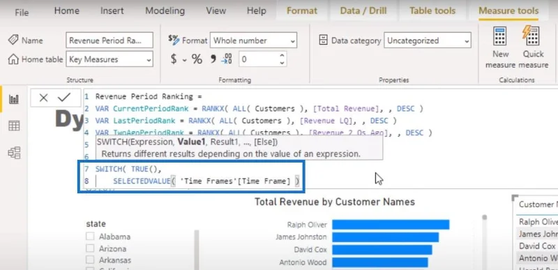Image resolution: width=558 pixels, height=270 pixels.
Task: Switch to the Data table view icon
Action: tap(14, 126)
